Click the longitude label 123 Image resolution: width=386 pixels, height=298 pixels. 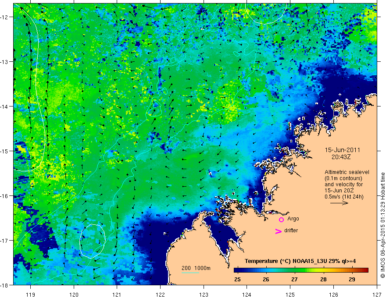(204, 294)
